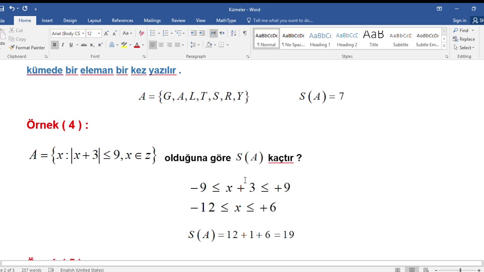This screenshot has width=484, height=272.
Task: Open the References tab
Action: [x=123, y=20]
